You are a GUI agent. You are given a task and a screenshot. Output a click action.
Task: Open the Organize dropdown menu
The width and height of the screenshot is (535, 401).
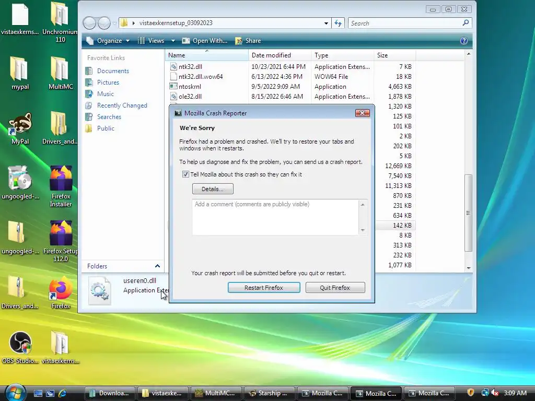pos(108,41)
